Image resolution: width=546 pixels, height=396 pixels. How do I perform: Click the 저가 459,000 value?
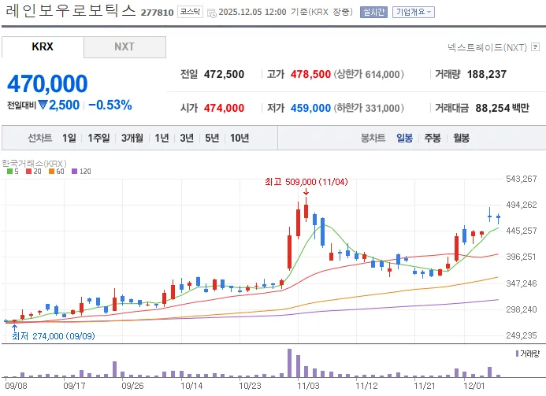[310, 108]
